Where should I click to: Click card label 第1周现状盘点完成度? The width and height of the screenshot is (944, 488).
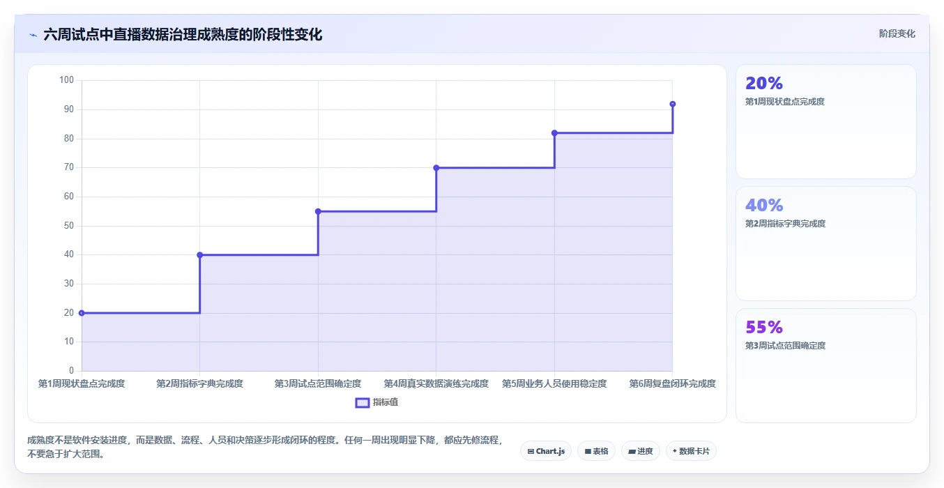785,102
